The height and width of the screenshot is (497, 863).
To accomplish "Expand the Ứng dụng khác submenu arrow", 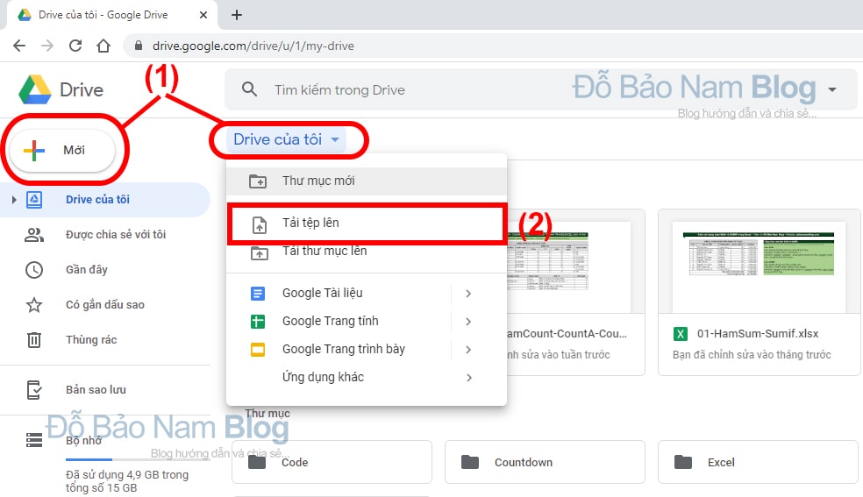I will pyautogui.click(x=468, y=378).
